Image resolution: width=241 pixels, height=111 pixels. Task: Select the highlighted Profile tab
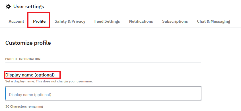pyautogui.click(x=39, y=21)
